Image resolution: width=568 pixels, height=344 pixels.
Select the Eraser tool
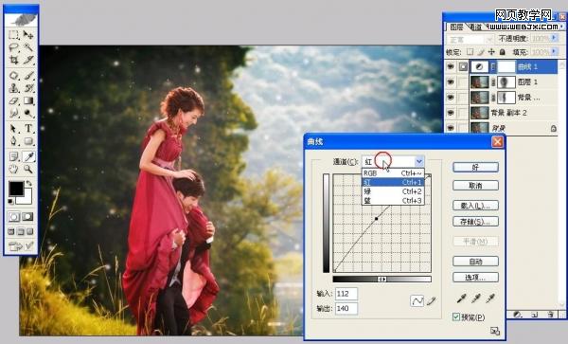pyautogui.click(x=14, y=100)
